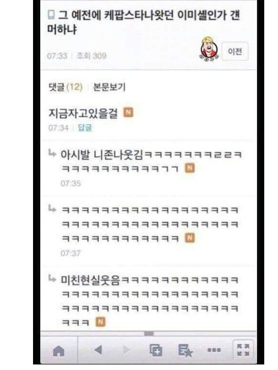Viewport: 278px width, 370px height.
Task: Tap the post title 그 예전에 케팝스타나왔던
Action: tap(144, 22)
